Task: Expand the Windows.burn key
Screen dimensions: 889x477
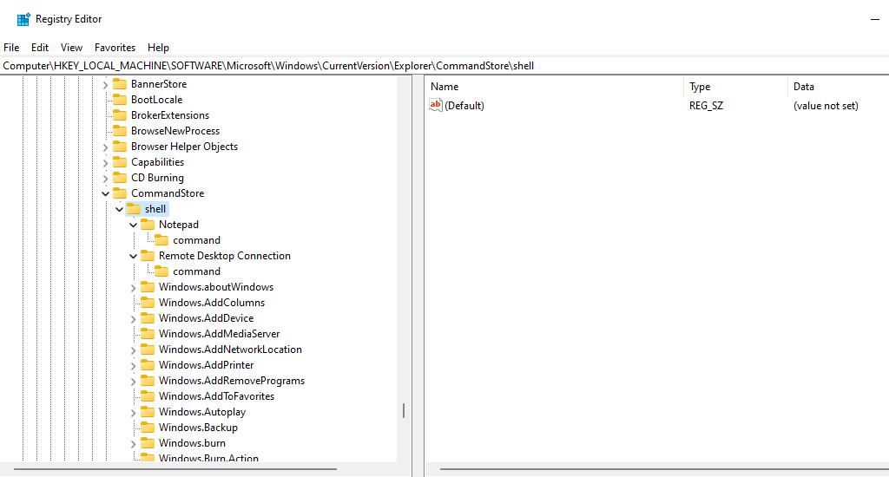Action: [133, 443]
